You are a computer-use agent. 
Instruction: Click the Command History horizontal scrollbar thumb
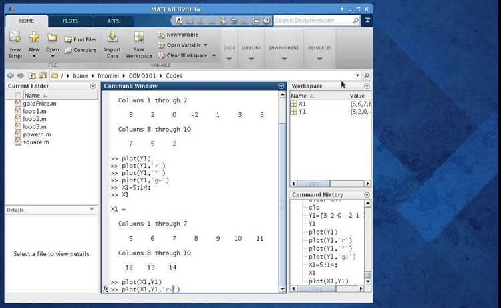tap(317, 289)
